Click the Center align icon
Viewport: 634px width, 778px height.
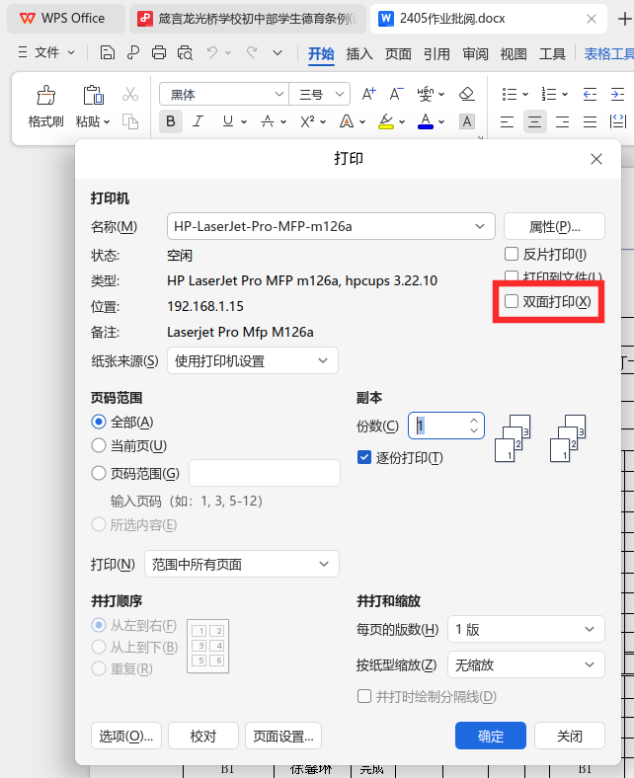[x=534, y=121]
